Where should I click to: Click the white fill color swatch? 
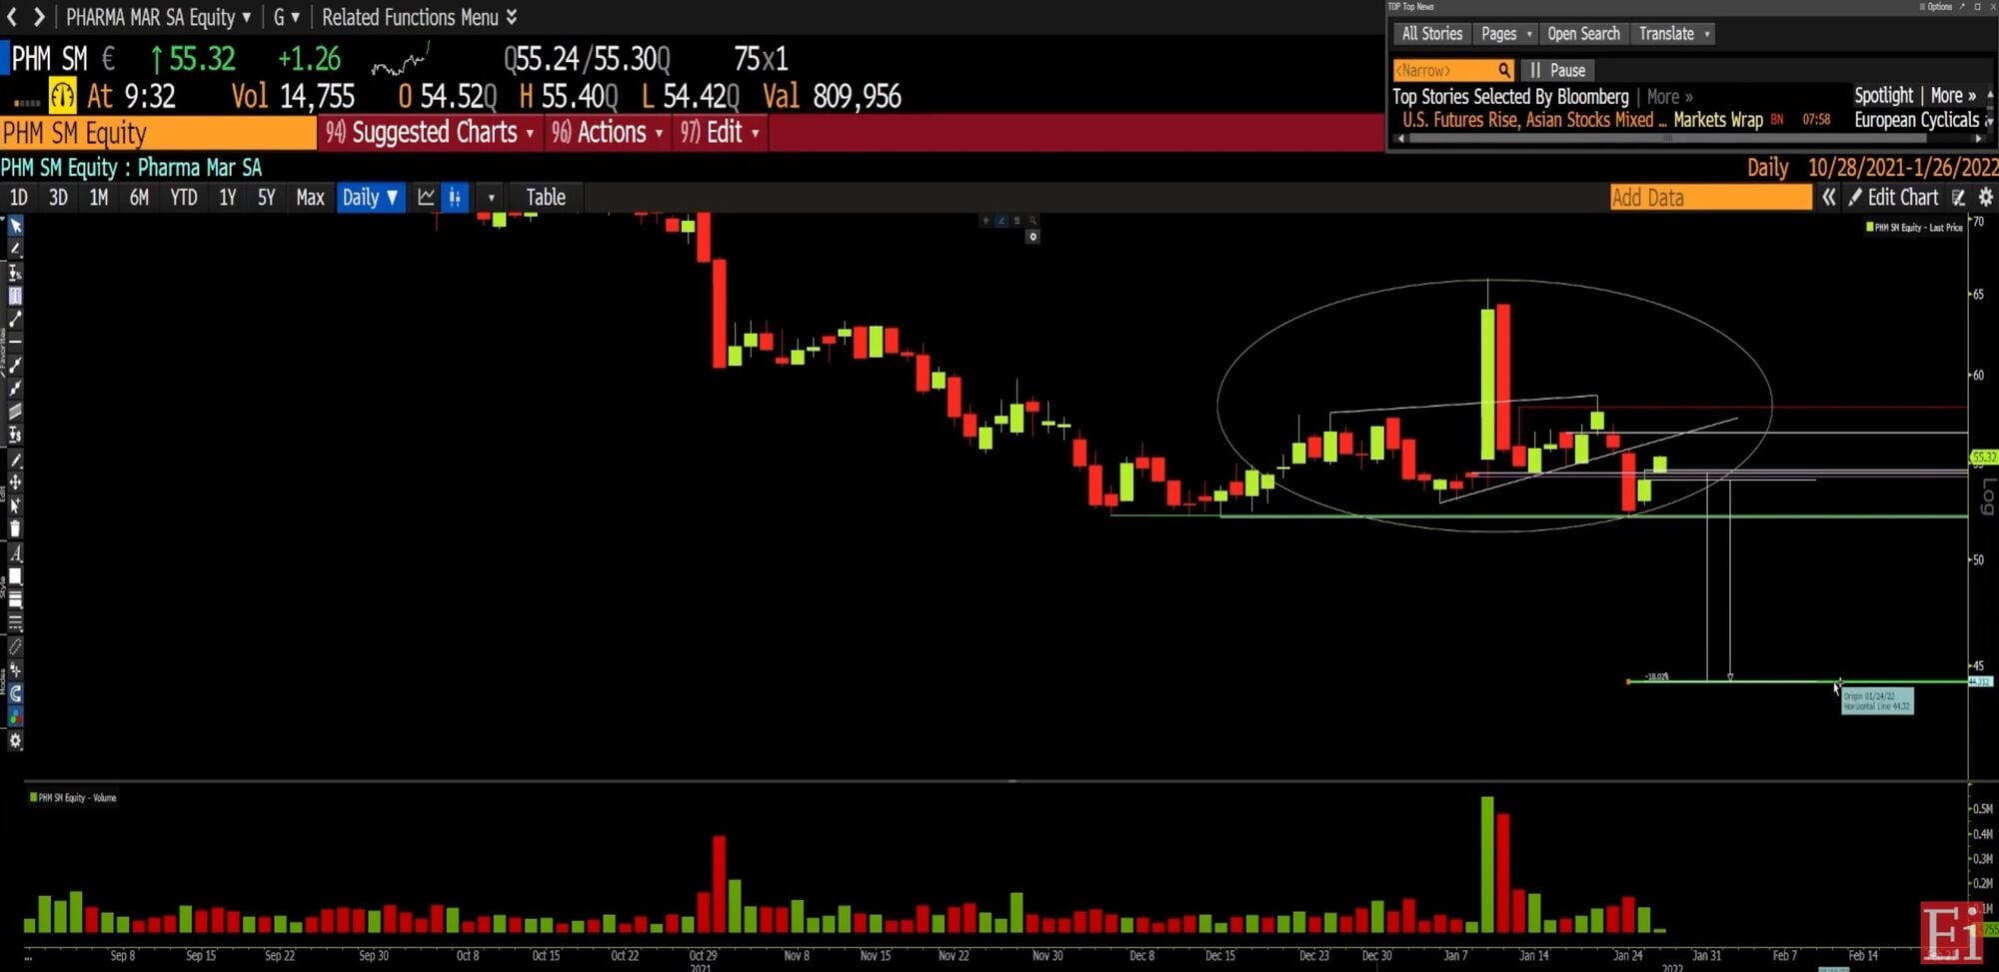point(16,576)
